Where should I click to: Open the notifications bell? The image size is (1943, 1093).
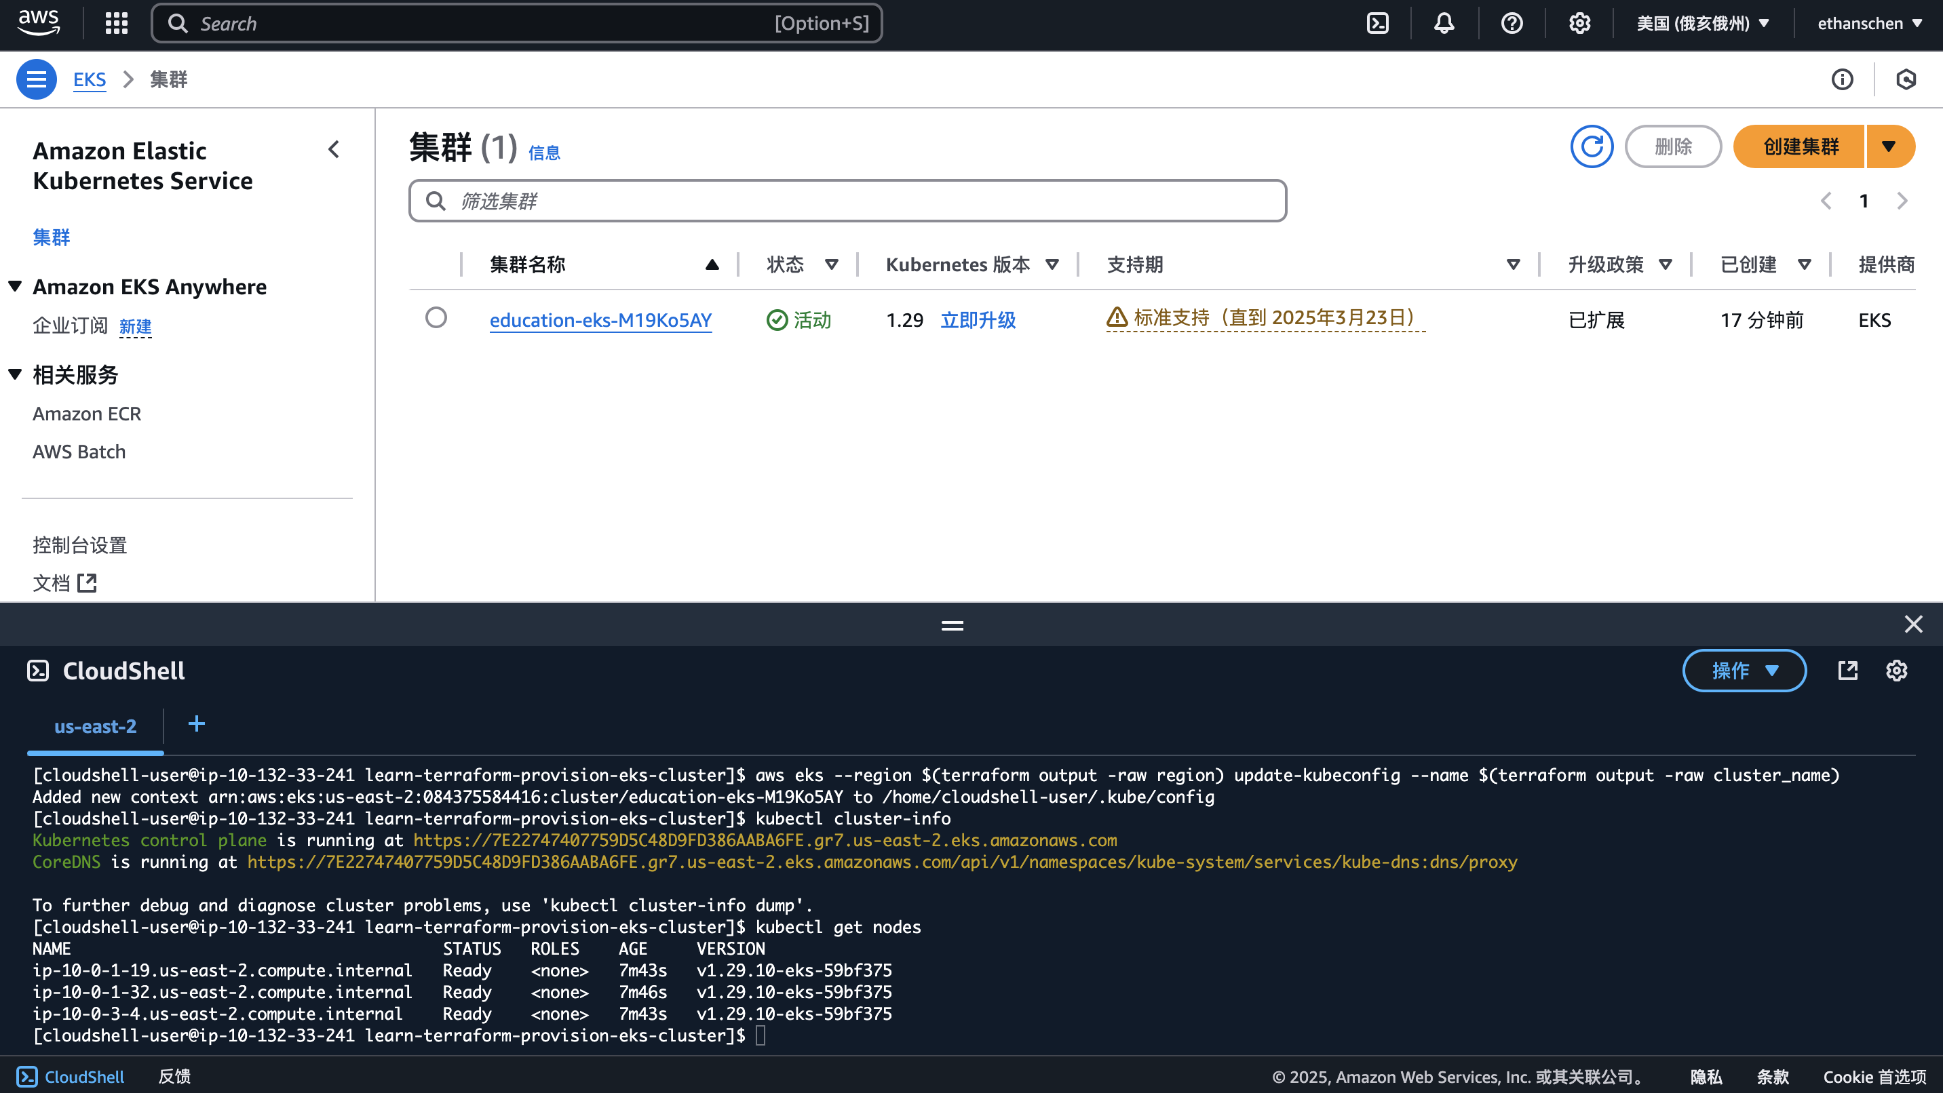(1444, 23)
